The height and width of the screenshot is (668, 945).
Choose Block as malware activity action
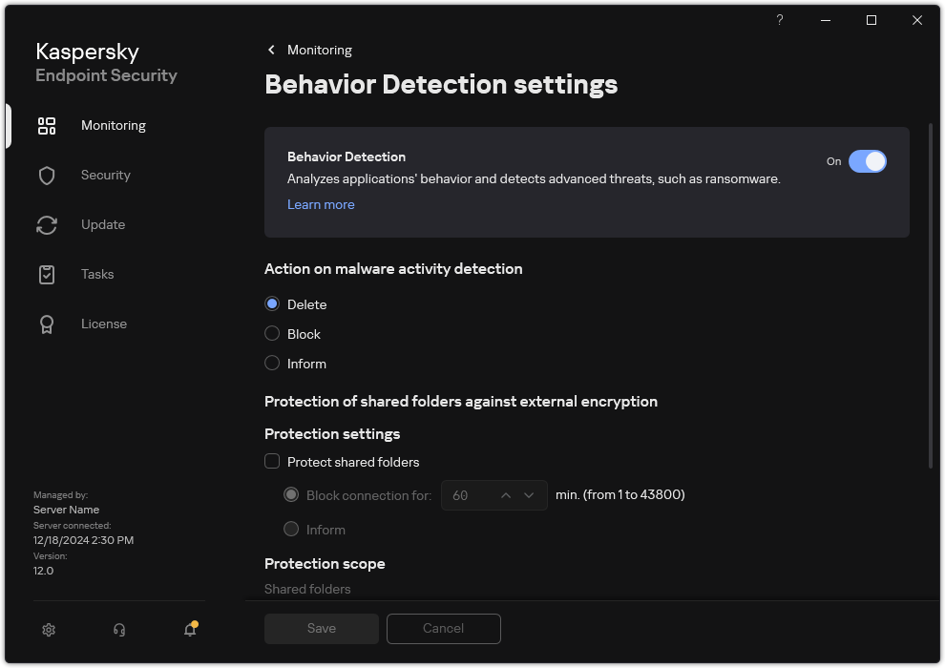[272, 334]
